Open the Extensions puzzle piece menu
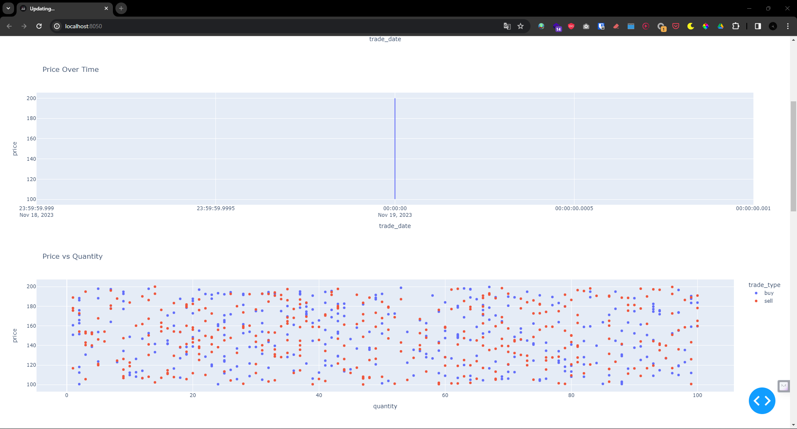The width and height of the screenshot is (797, 429). click(736, 26)
